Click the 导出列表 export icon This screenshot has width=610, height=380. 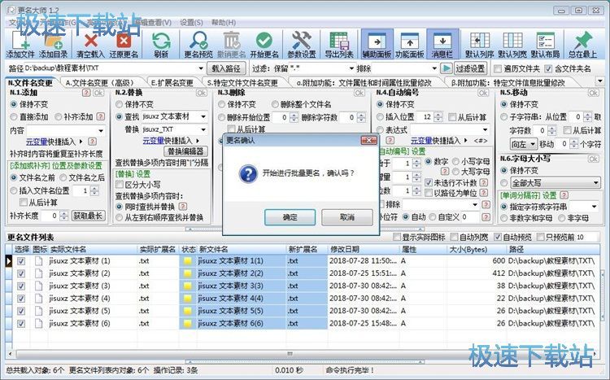click(x=339, y=44)
